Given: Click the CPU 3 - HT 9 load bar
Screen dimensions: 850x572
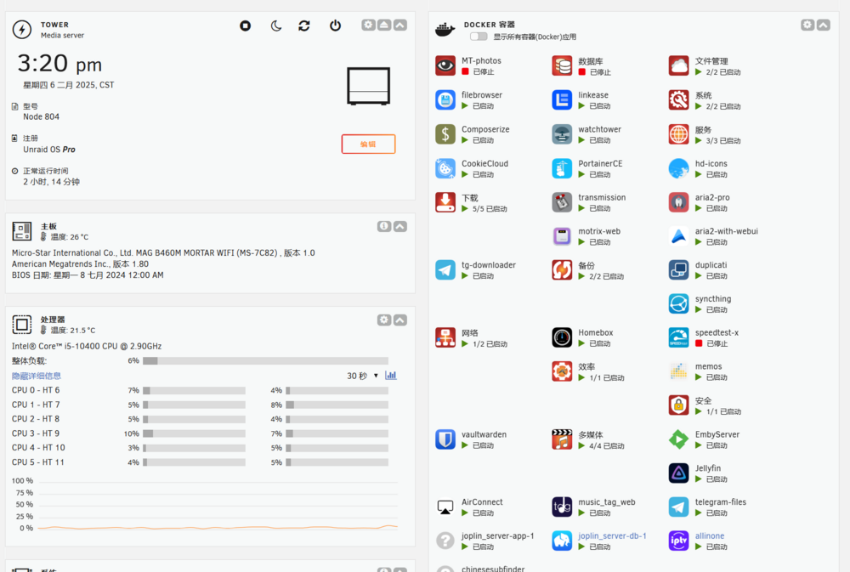Looking at the screenshot, I should (194, 433).
